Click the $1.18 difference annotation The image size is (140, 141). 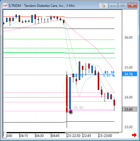coord(109,72)
